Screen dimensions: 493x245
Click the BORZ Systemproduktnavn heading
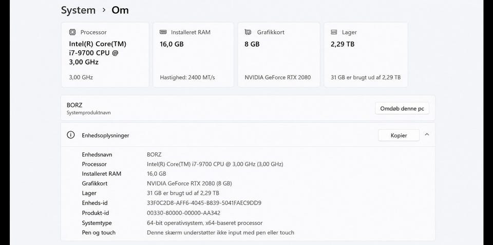pyautogui.click(x=74, y=105)
